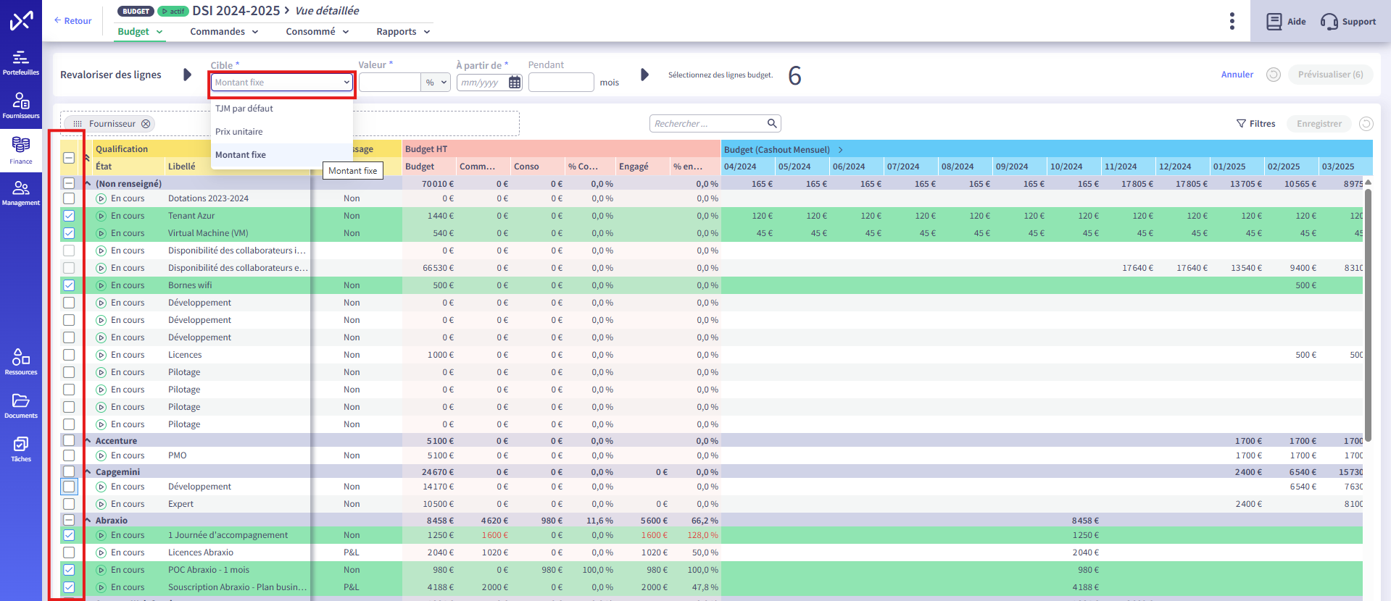Image resolution: width=1391 pixels, height=601 pixels.
Task: Check the Licences row checkbox
Action: pyautogui.click(x=69, y=355)
